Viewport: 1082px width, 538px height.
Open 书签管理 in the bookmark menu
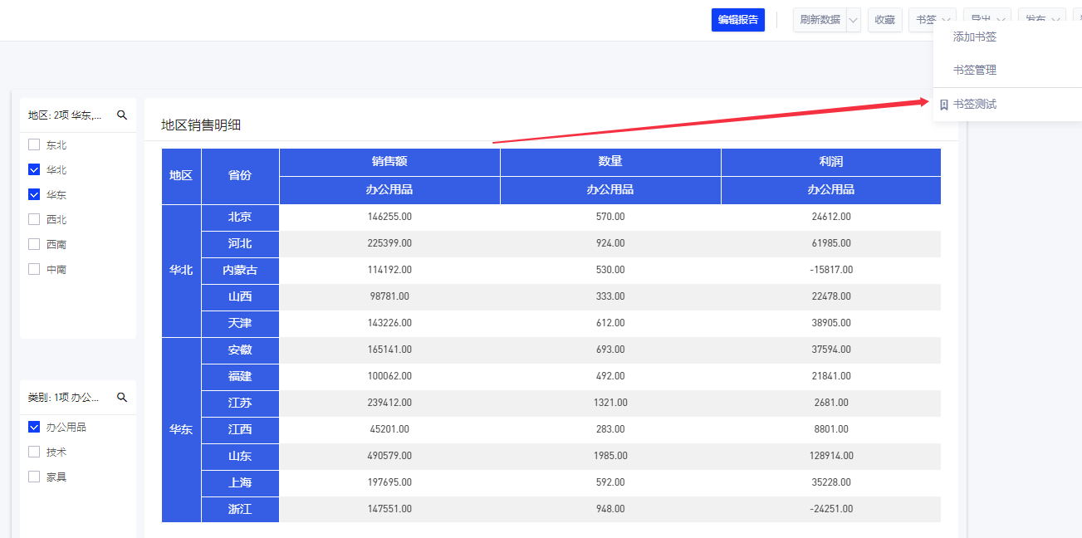point(975,71)
